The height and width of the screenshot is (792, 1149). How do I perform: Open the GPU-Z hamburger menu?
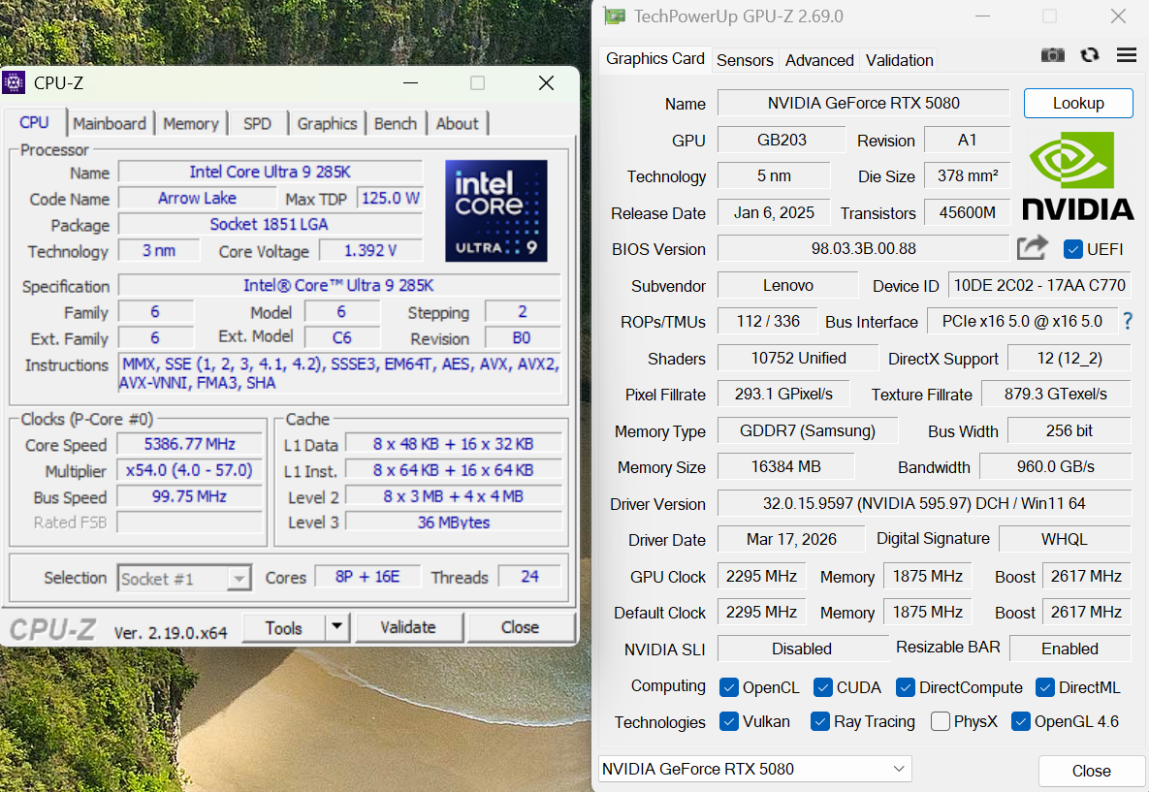coord(1127,55)
